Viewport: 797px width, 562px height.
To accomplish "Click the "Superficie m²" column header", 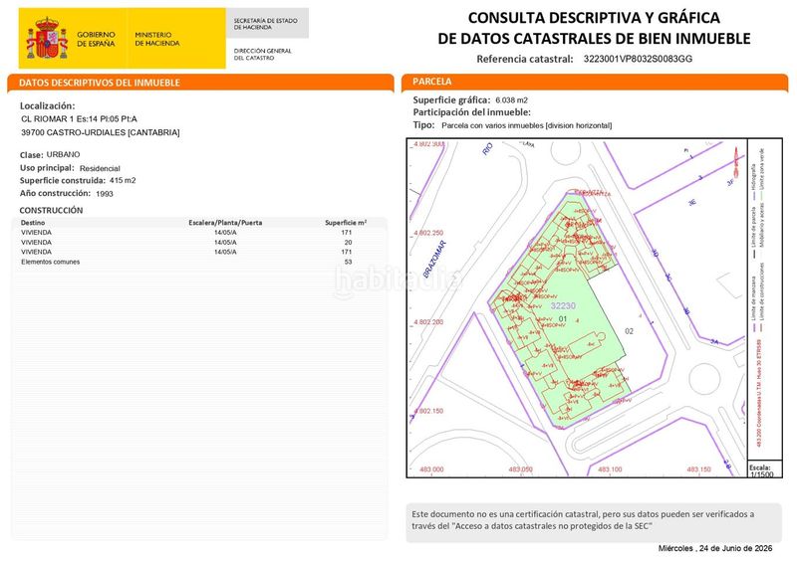I will [x=346, y=223].
